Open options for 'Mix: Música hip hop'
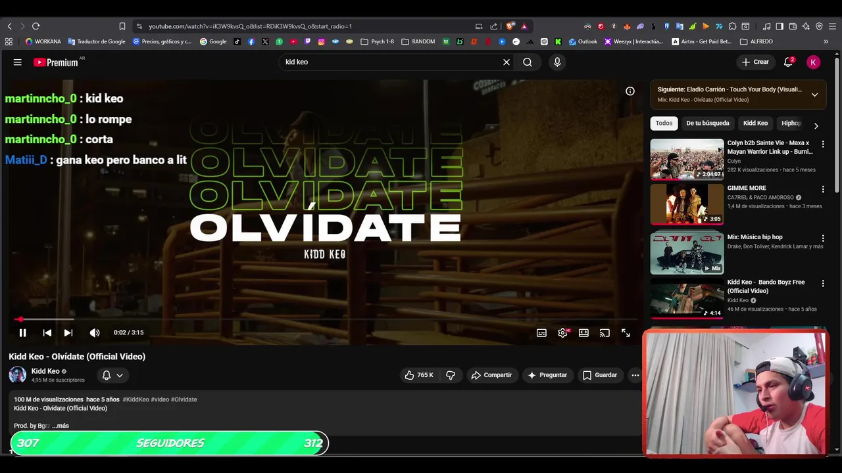This screenshot has height=473, width=842. [x=822, y=238]
